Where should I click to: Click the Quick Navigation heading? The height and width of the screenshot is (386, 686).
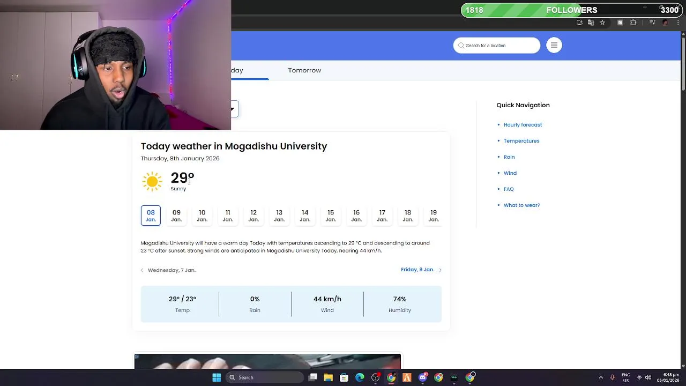pos(523,105)
